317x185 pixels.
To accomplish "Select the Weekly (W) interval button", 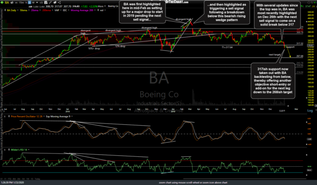I will [33, 2].
